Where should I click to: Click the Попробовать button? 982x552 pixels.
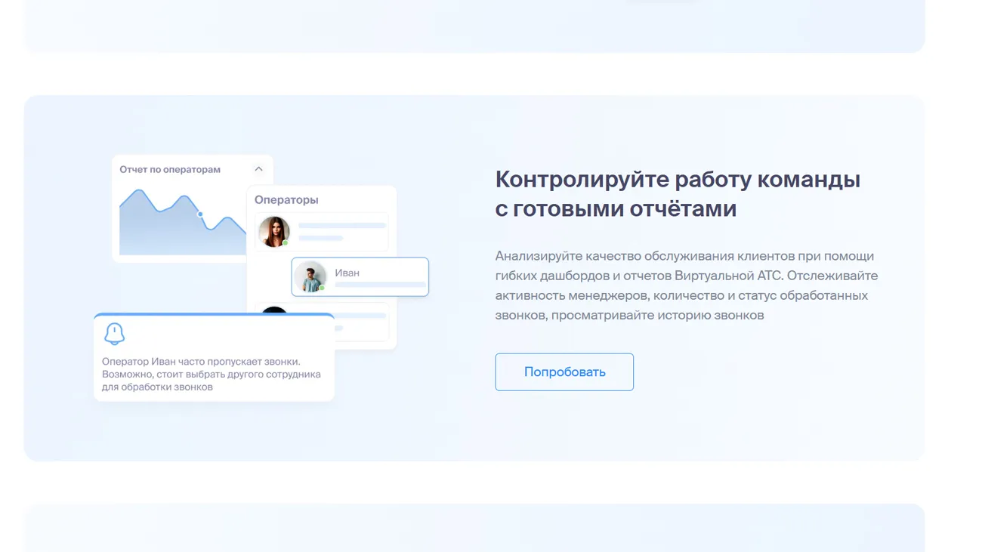pos(564,372)
